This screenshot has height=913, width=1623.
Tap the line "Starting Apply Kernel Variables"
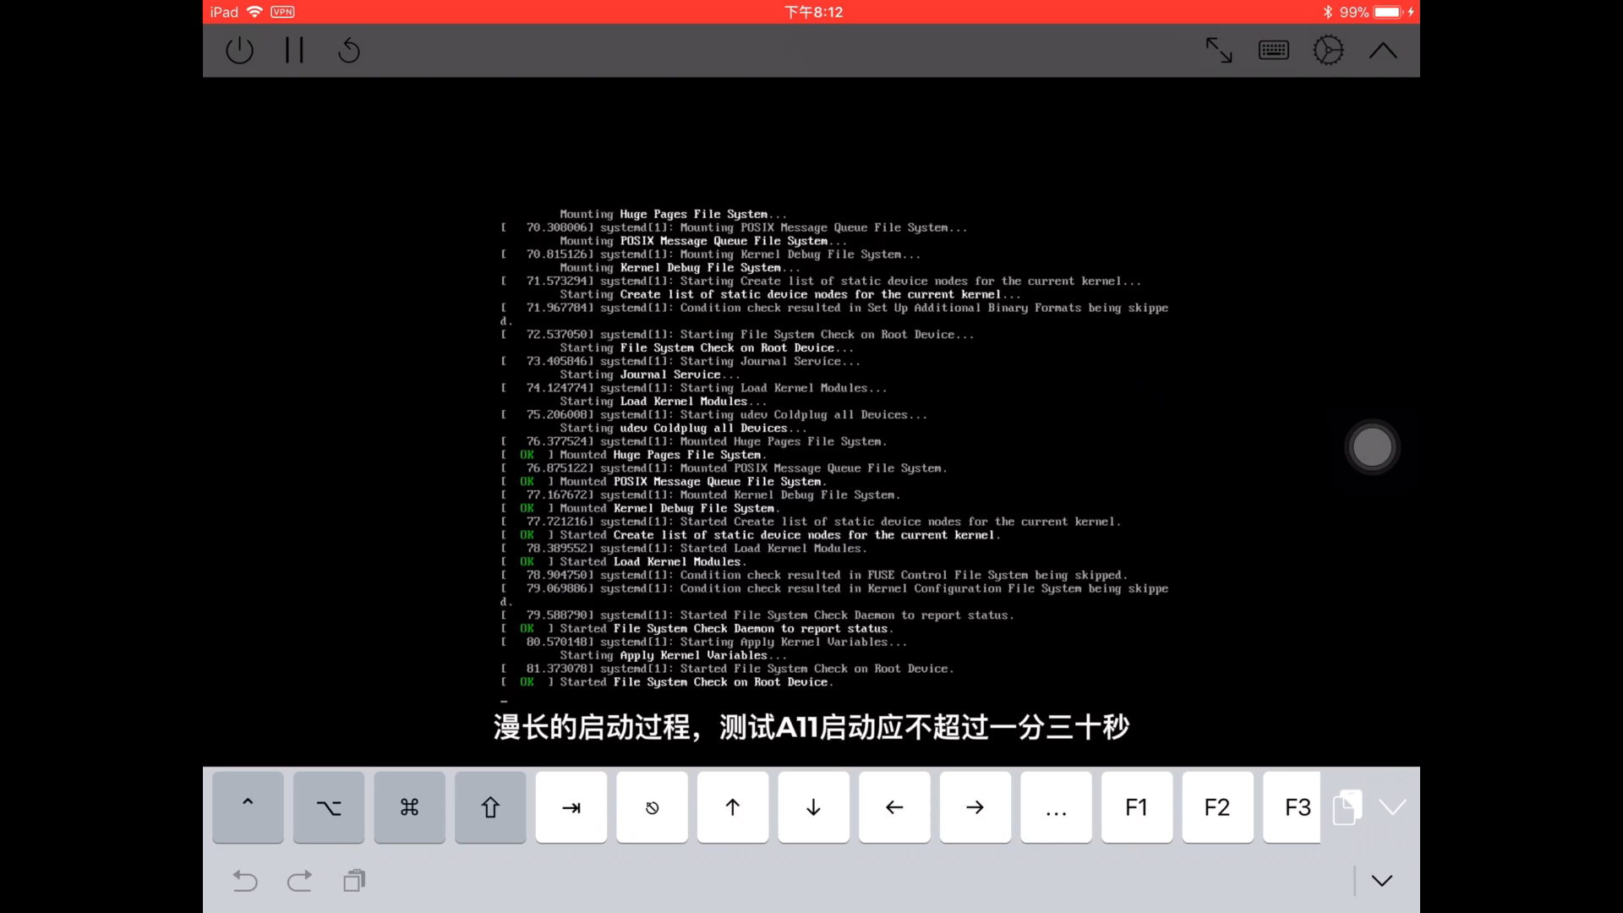[x=673, y=655]
